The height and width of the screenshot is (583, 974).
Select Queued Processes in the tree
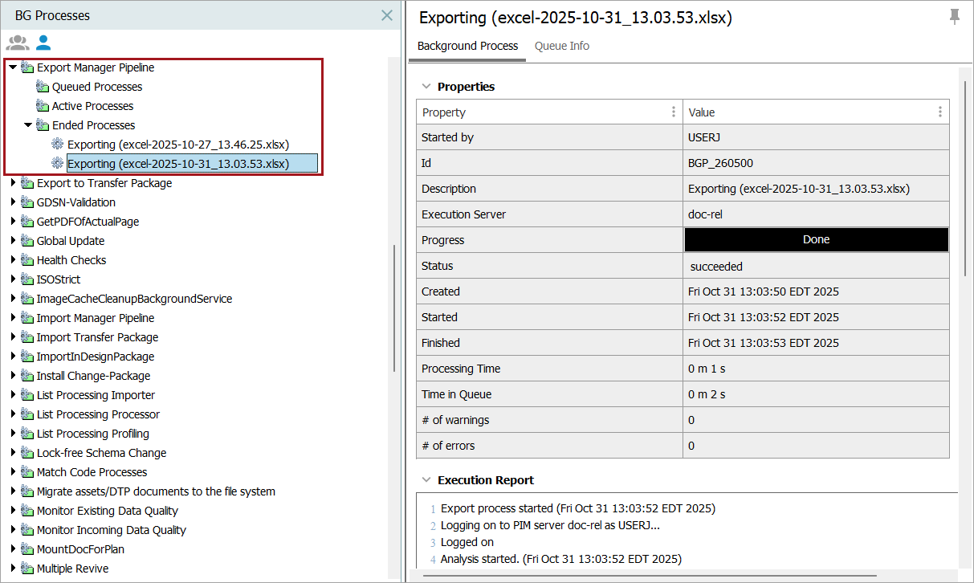(96, 87)
